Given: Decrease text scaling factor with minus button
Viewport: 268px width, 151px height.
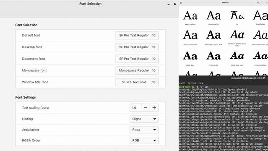Looking at the screenshot, I should [x=146, y=108].
